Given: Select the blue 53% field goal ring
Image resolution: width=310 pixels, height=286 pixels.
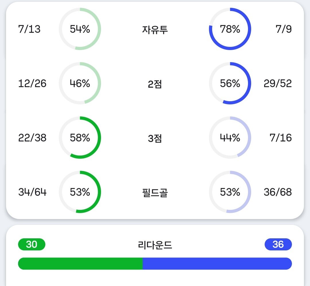Looking at the screenshot, I should click(x=230, y=192).
